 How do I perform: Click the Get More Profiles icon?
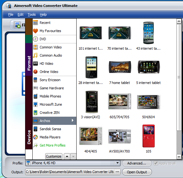click(35, 145)
